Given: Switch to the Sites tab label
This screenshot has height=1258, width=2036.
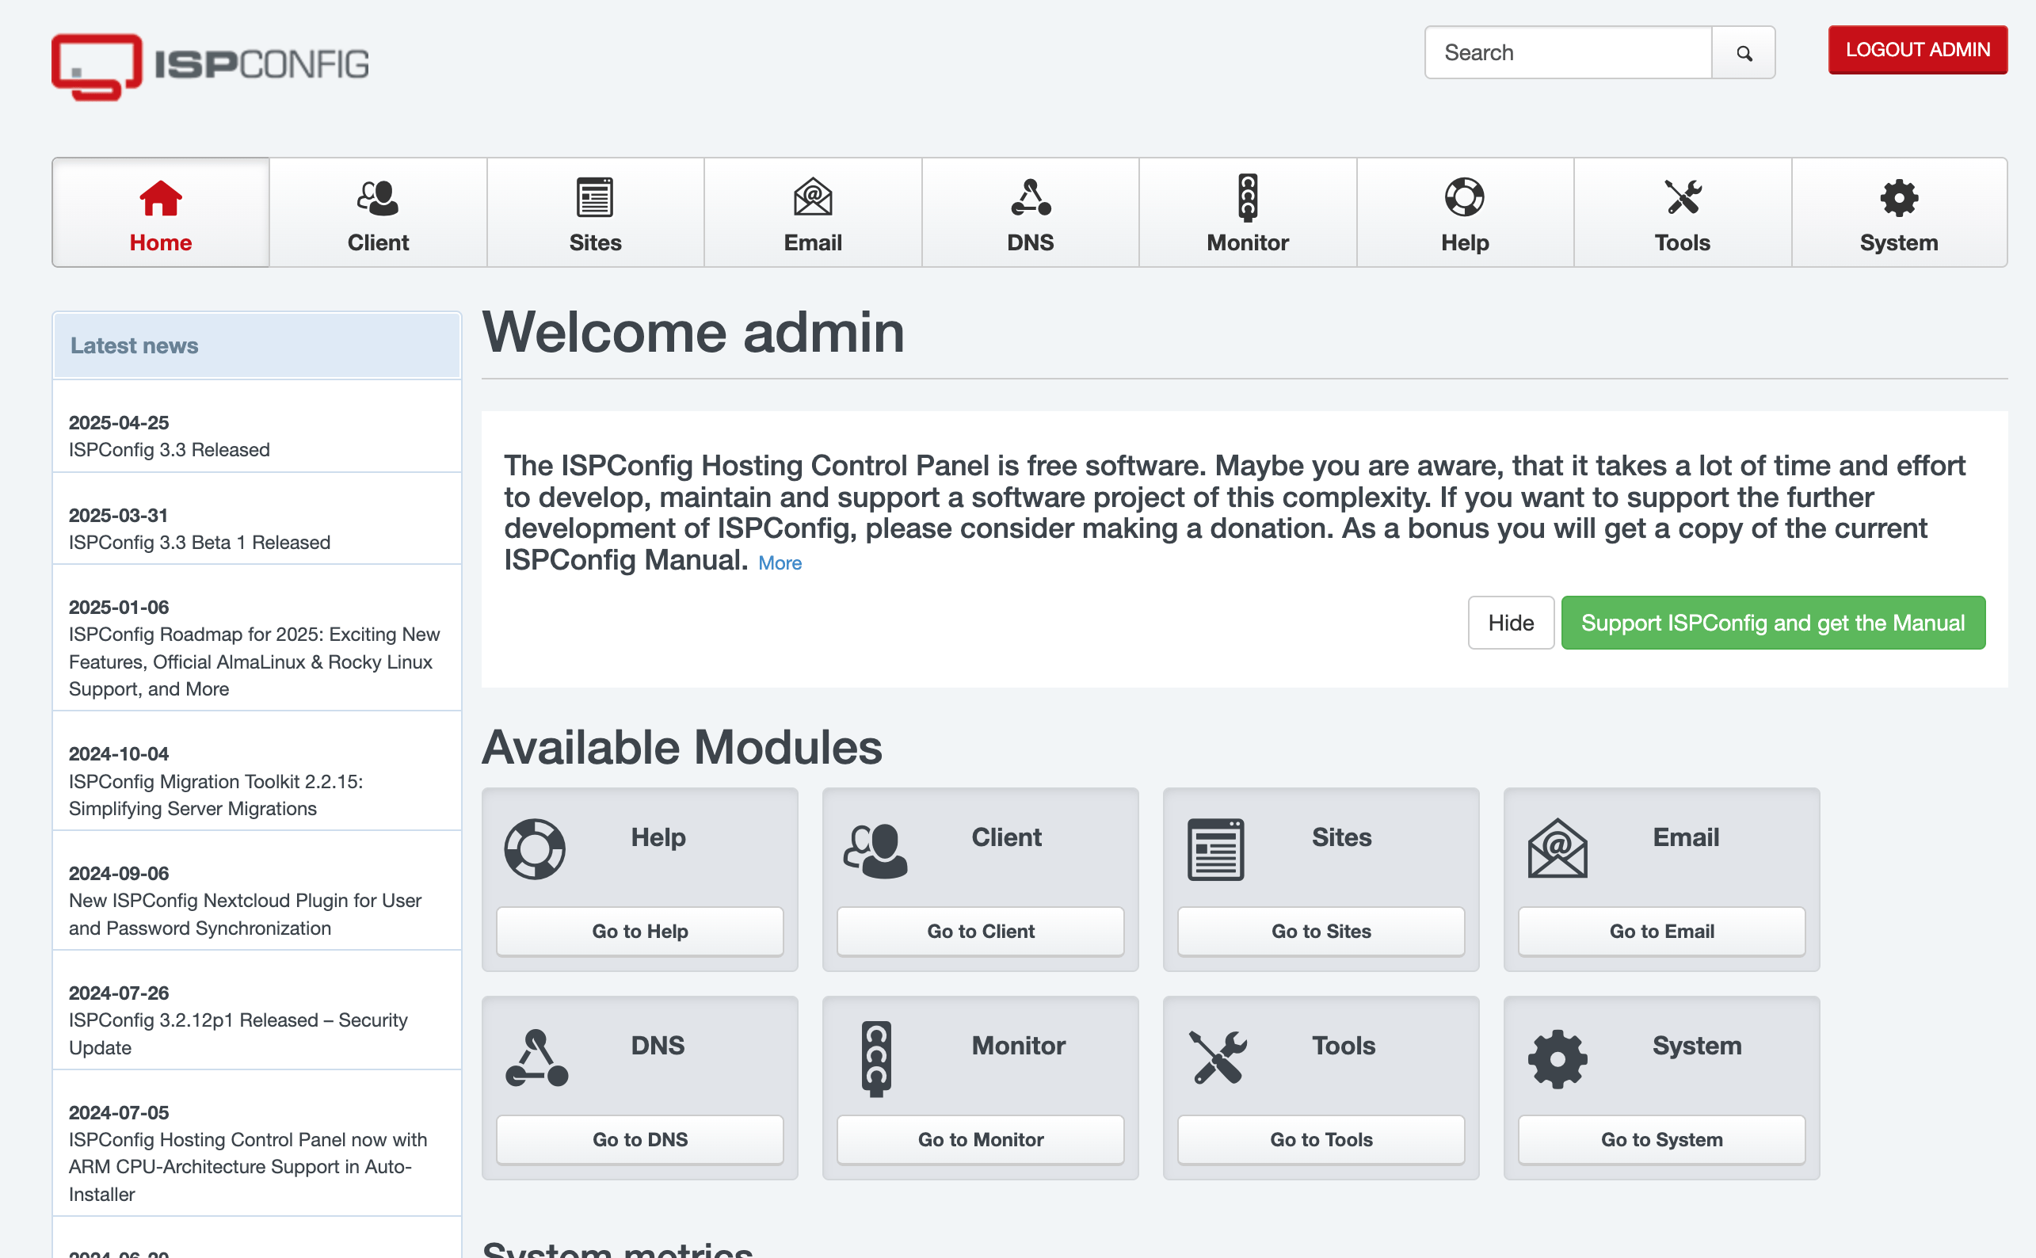Looking at the screenshot, I should (x=595, y=243).
